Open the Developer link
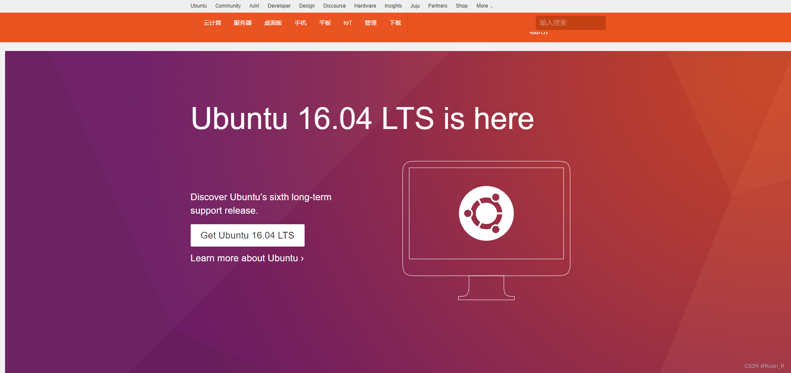Viewport: 791px width, 373px height. pos(279,6)
